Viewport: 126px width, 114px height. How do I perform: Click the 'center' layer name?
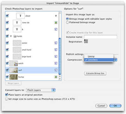pyautogui.click(x=25, y=43)
